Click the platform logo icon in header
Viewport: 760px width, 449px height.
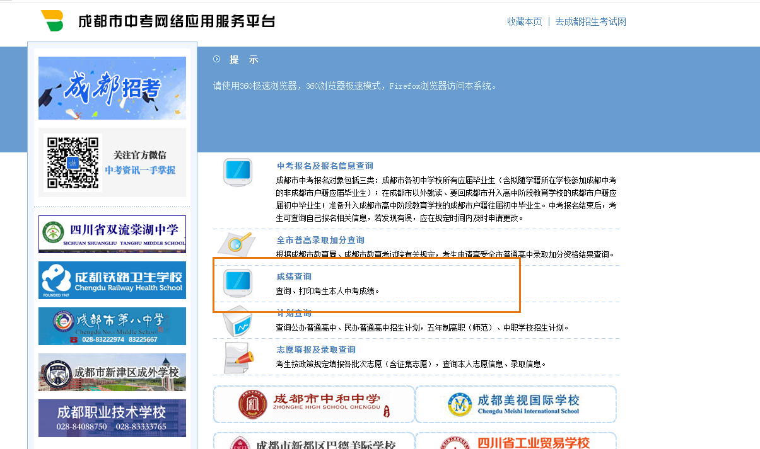click(52, 21)
